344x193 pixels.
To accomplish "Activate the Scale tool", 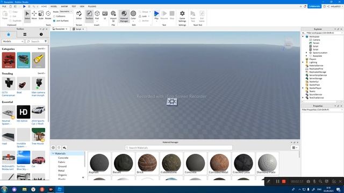I will (41, 16).
